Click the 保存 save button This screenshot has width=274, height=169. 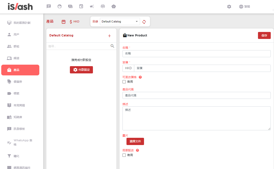(264, 35)
